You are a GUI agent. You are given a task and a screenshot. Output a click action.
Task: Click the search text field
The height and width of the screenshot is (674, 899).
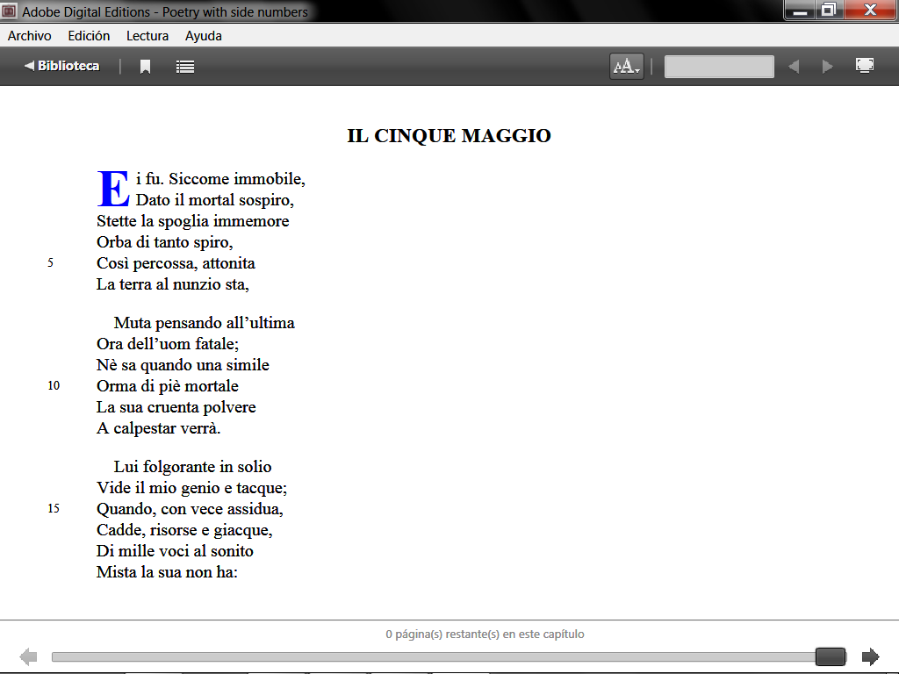pos(719,67)
